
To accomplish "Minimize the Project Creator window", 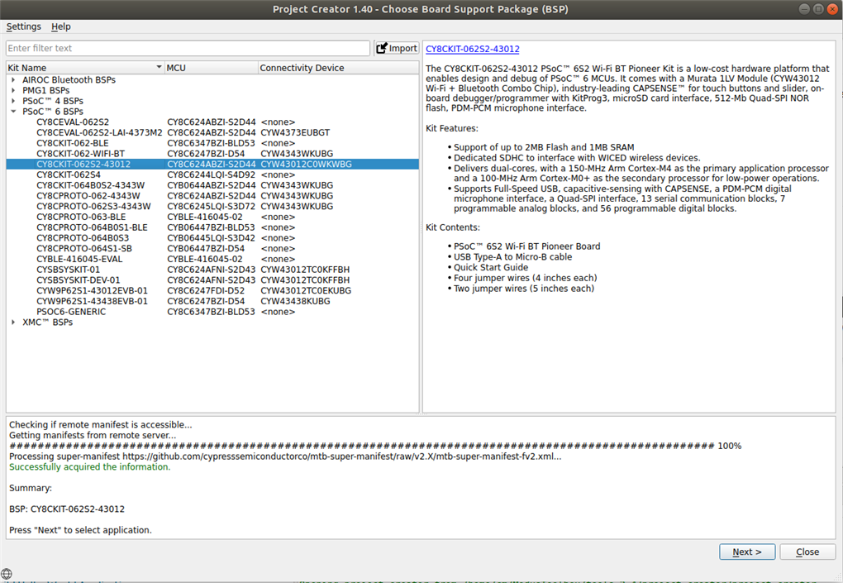I will tap(804, 9).
